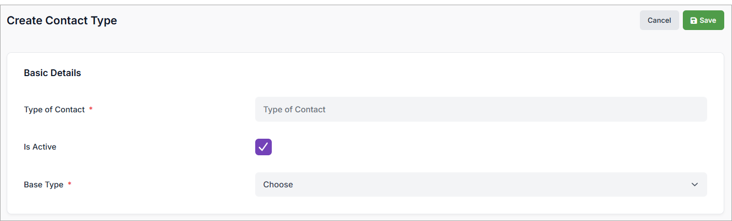
Task: Click the floppy disk icon on Save
Action: (x=694, y=21)
